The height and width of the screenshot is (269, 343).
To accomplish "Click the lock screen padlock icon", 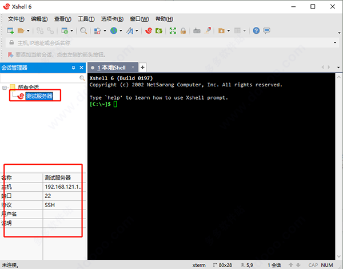I will click(x=184, y=30).
